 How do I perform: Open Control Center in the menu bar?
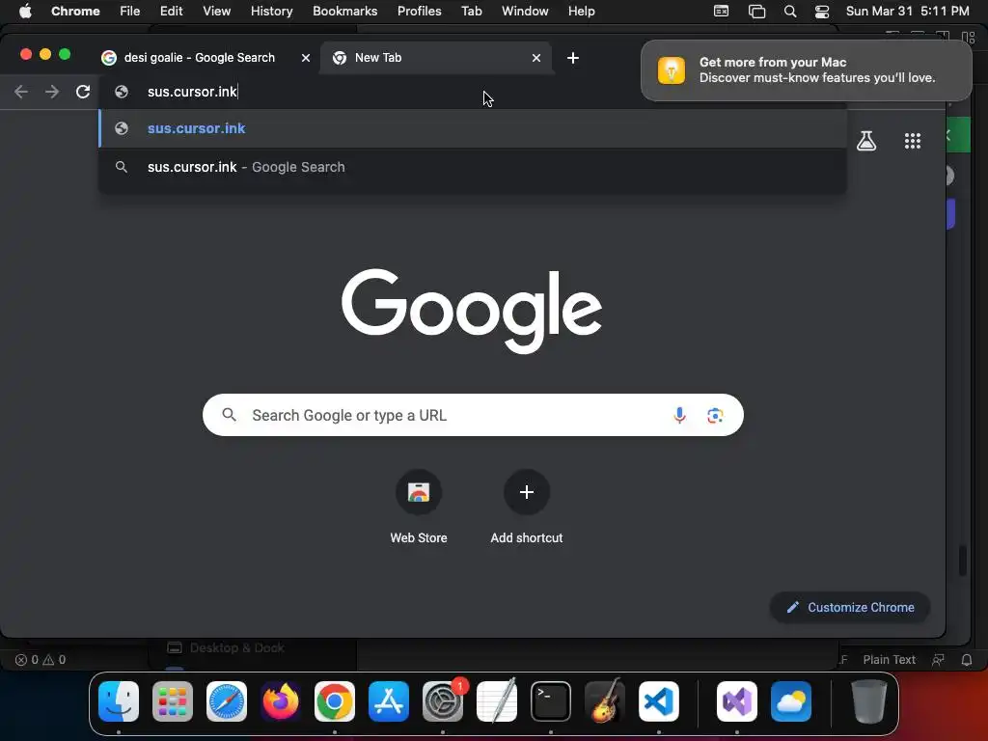(822, 12)
